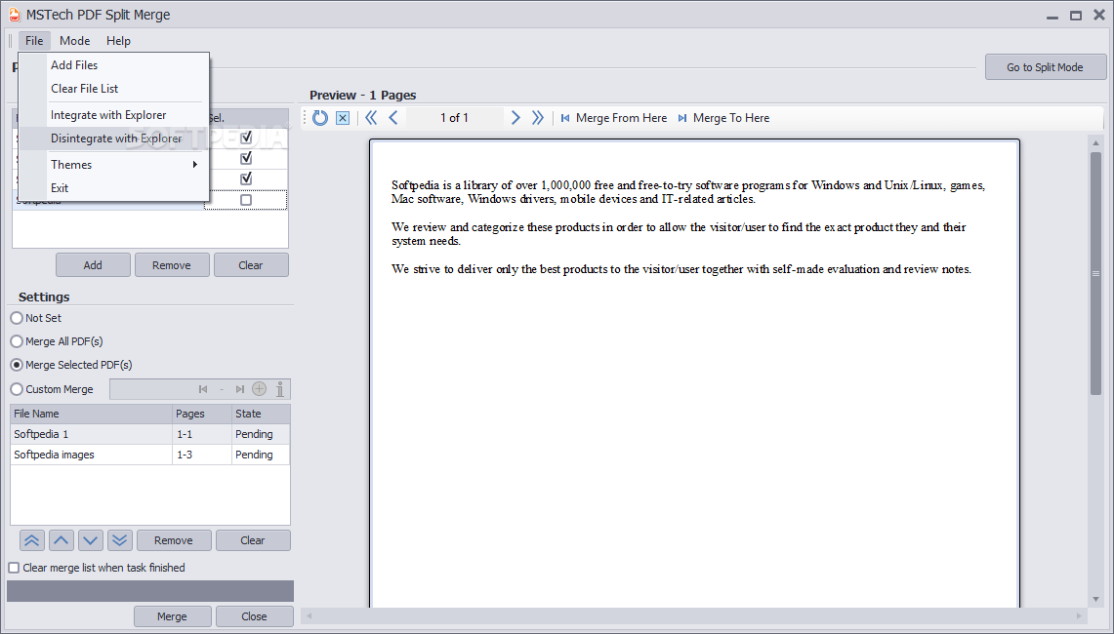This screenshot has height=634, width=1114.
Task: Check the unchecked Sel. box in last row
Action: click(x=246, y=200)
